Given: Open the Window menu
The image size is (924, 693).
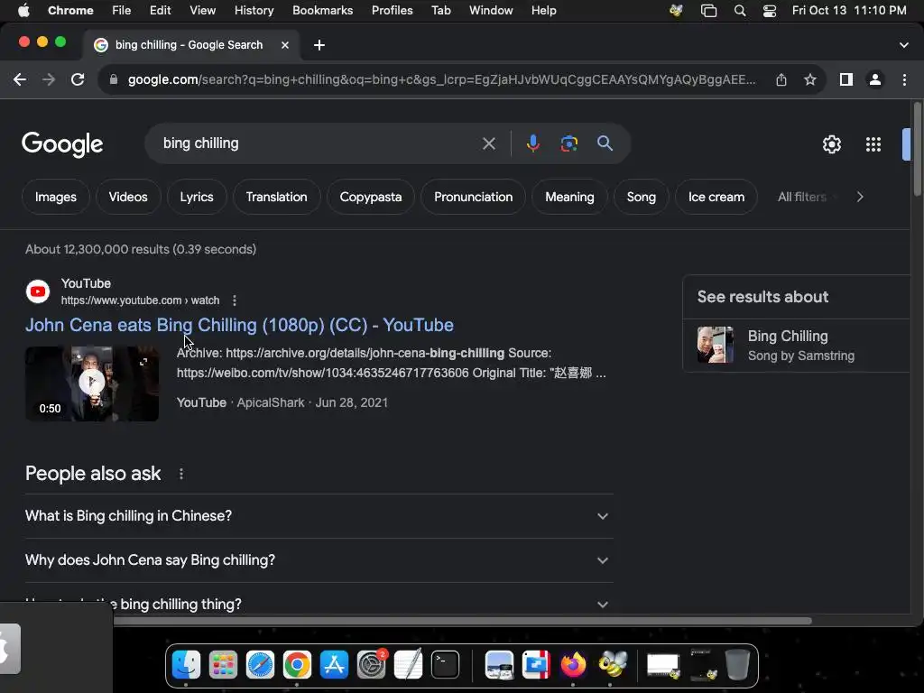Looking at the screenshot, I should [491, 11].
